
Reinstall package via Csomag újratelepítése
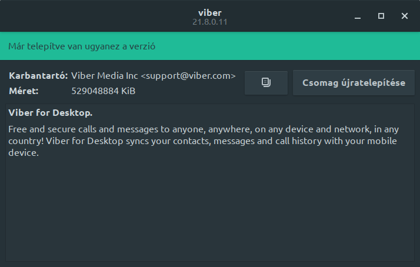tap(354, 83)
